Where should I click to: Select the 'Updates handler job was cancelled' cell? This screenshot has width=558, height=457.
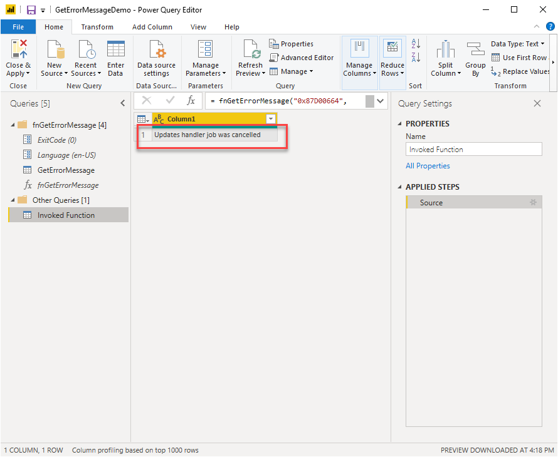coord(214,135)
